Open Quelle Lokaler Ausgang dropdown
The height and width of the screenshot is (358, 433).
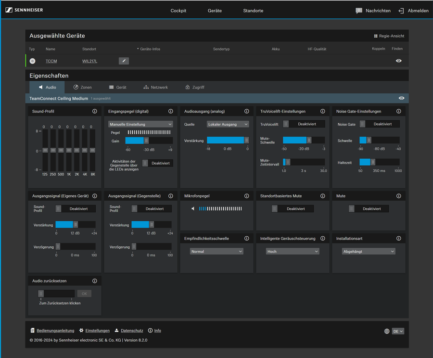[228, 124]
